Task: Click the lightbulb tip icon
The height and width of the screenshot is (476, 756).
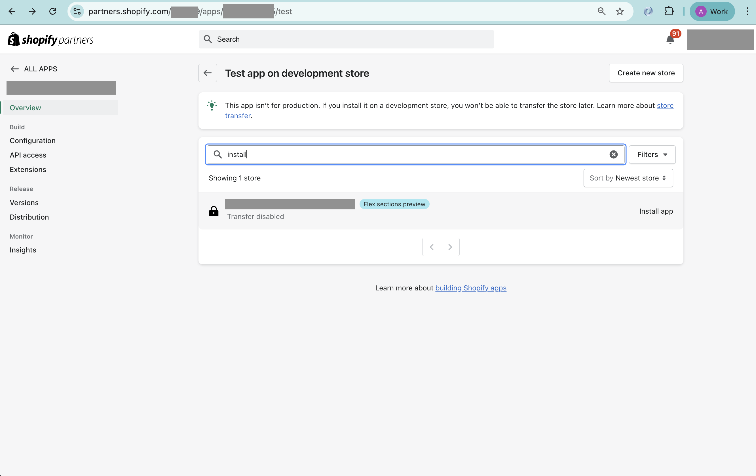Action: [x=212, y=105]
